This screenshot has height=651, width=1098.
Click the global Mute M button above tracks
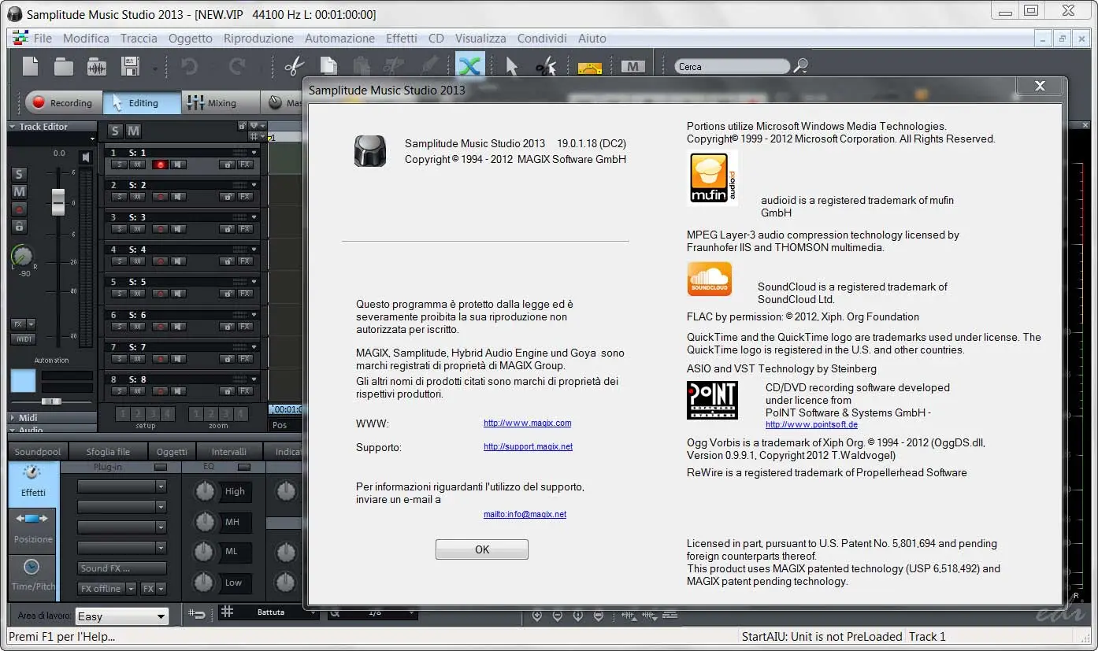(134, 131)
